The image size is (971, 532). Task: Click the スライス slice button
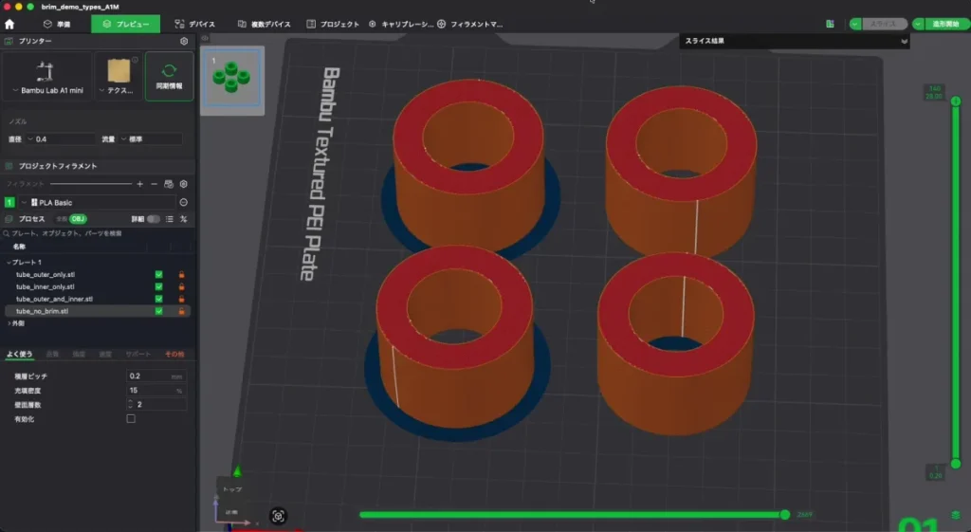(x=885, y=24)
